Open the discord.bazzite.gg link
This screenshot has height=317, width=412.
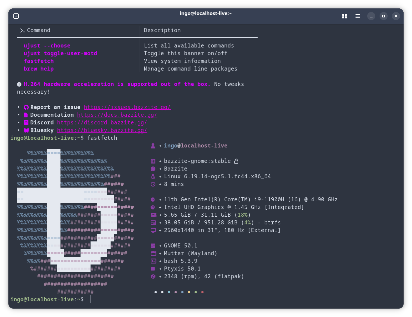[102, 123]
